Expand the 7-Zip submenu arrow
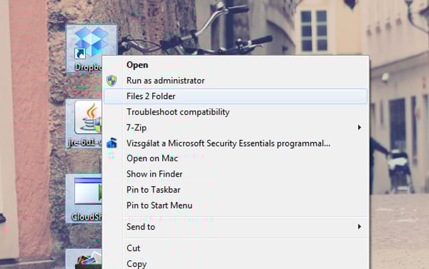The height and width of the screenshot is (269, 429). 359,128
